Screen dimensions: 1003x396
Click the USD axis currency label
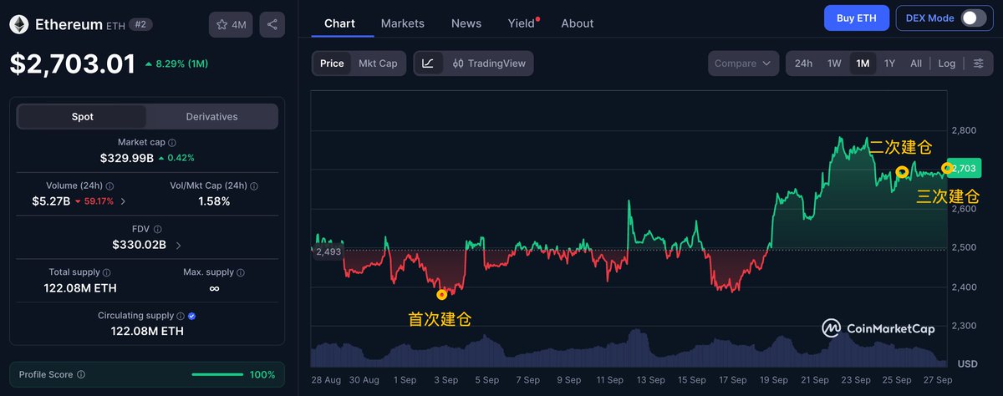click(x=968, y=364)
